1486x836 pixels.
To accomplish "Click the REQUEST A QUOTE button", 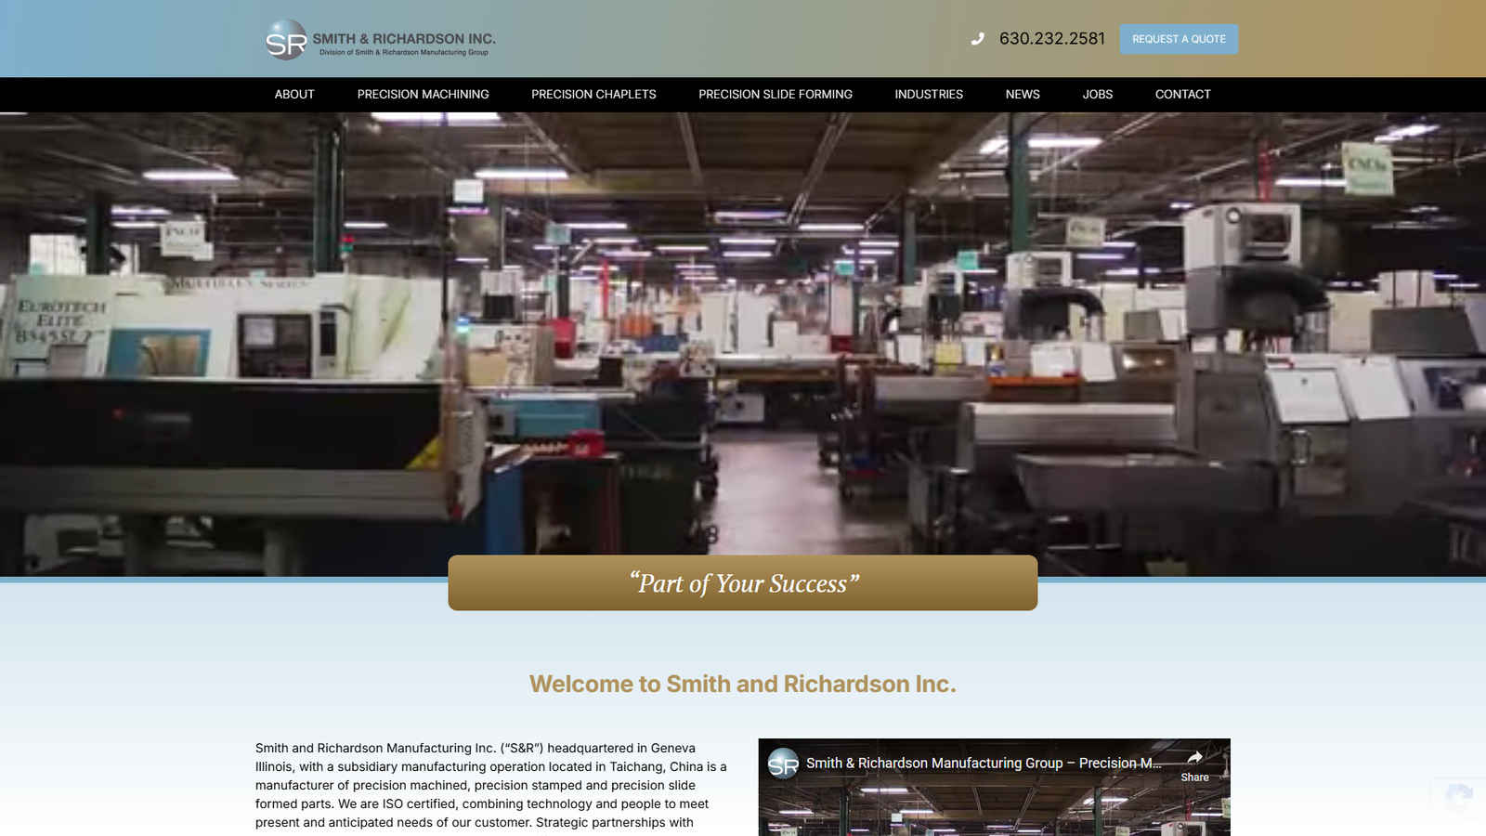I will tap(1180, 39).
